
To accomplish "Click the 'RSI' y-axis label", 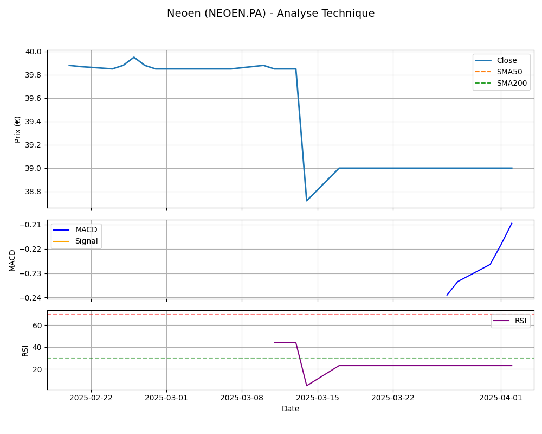I will pyautogui.click(x=25, y=351).
